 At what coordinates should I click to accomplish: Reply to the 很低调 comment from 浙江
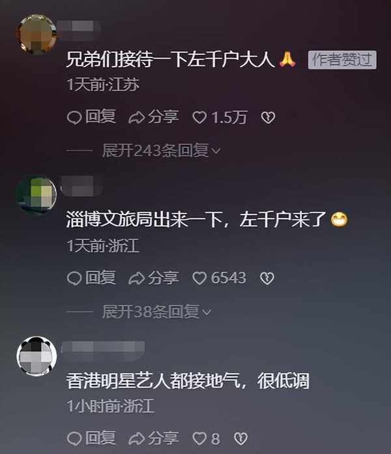pyautogui.click(x=91, y=438)
